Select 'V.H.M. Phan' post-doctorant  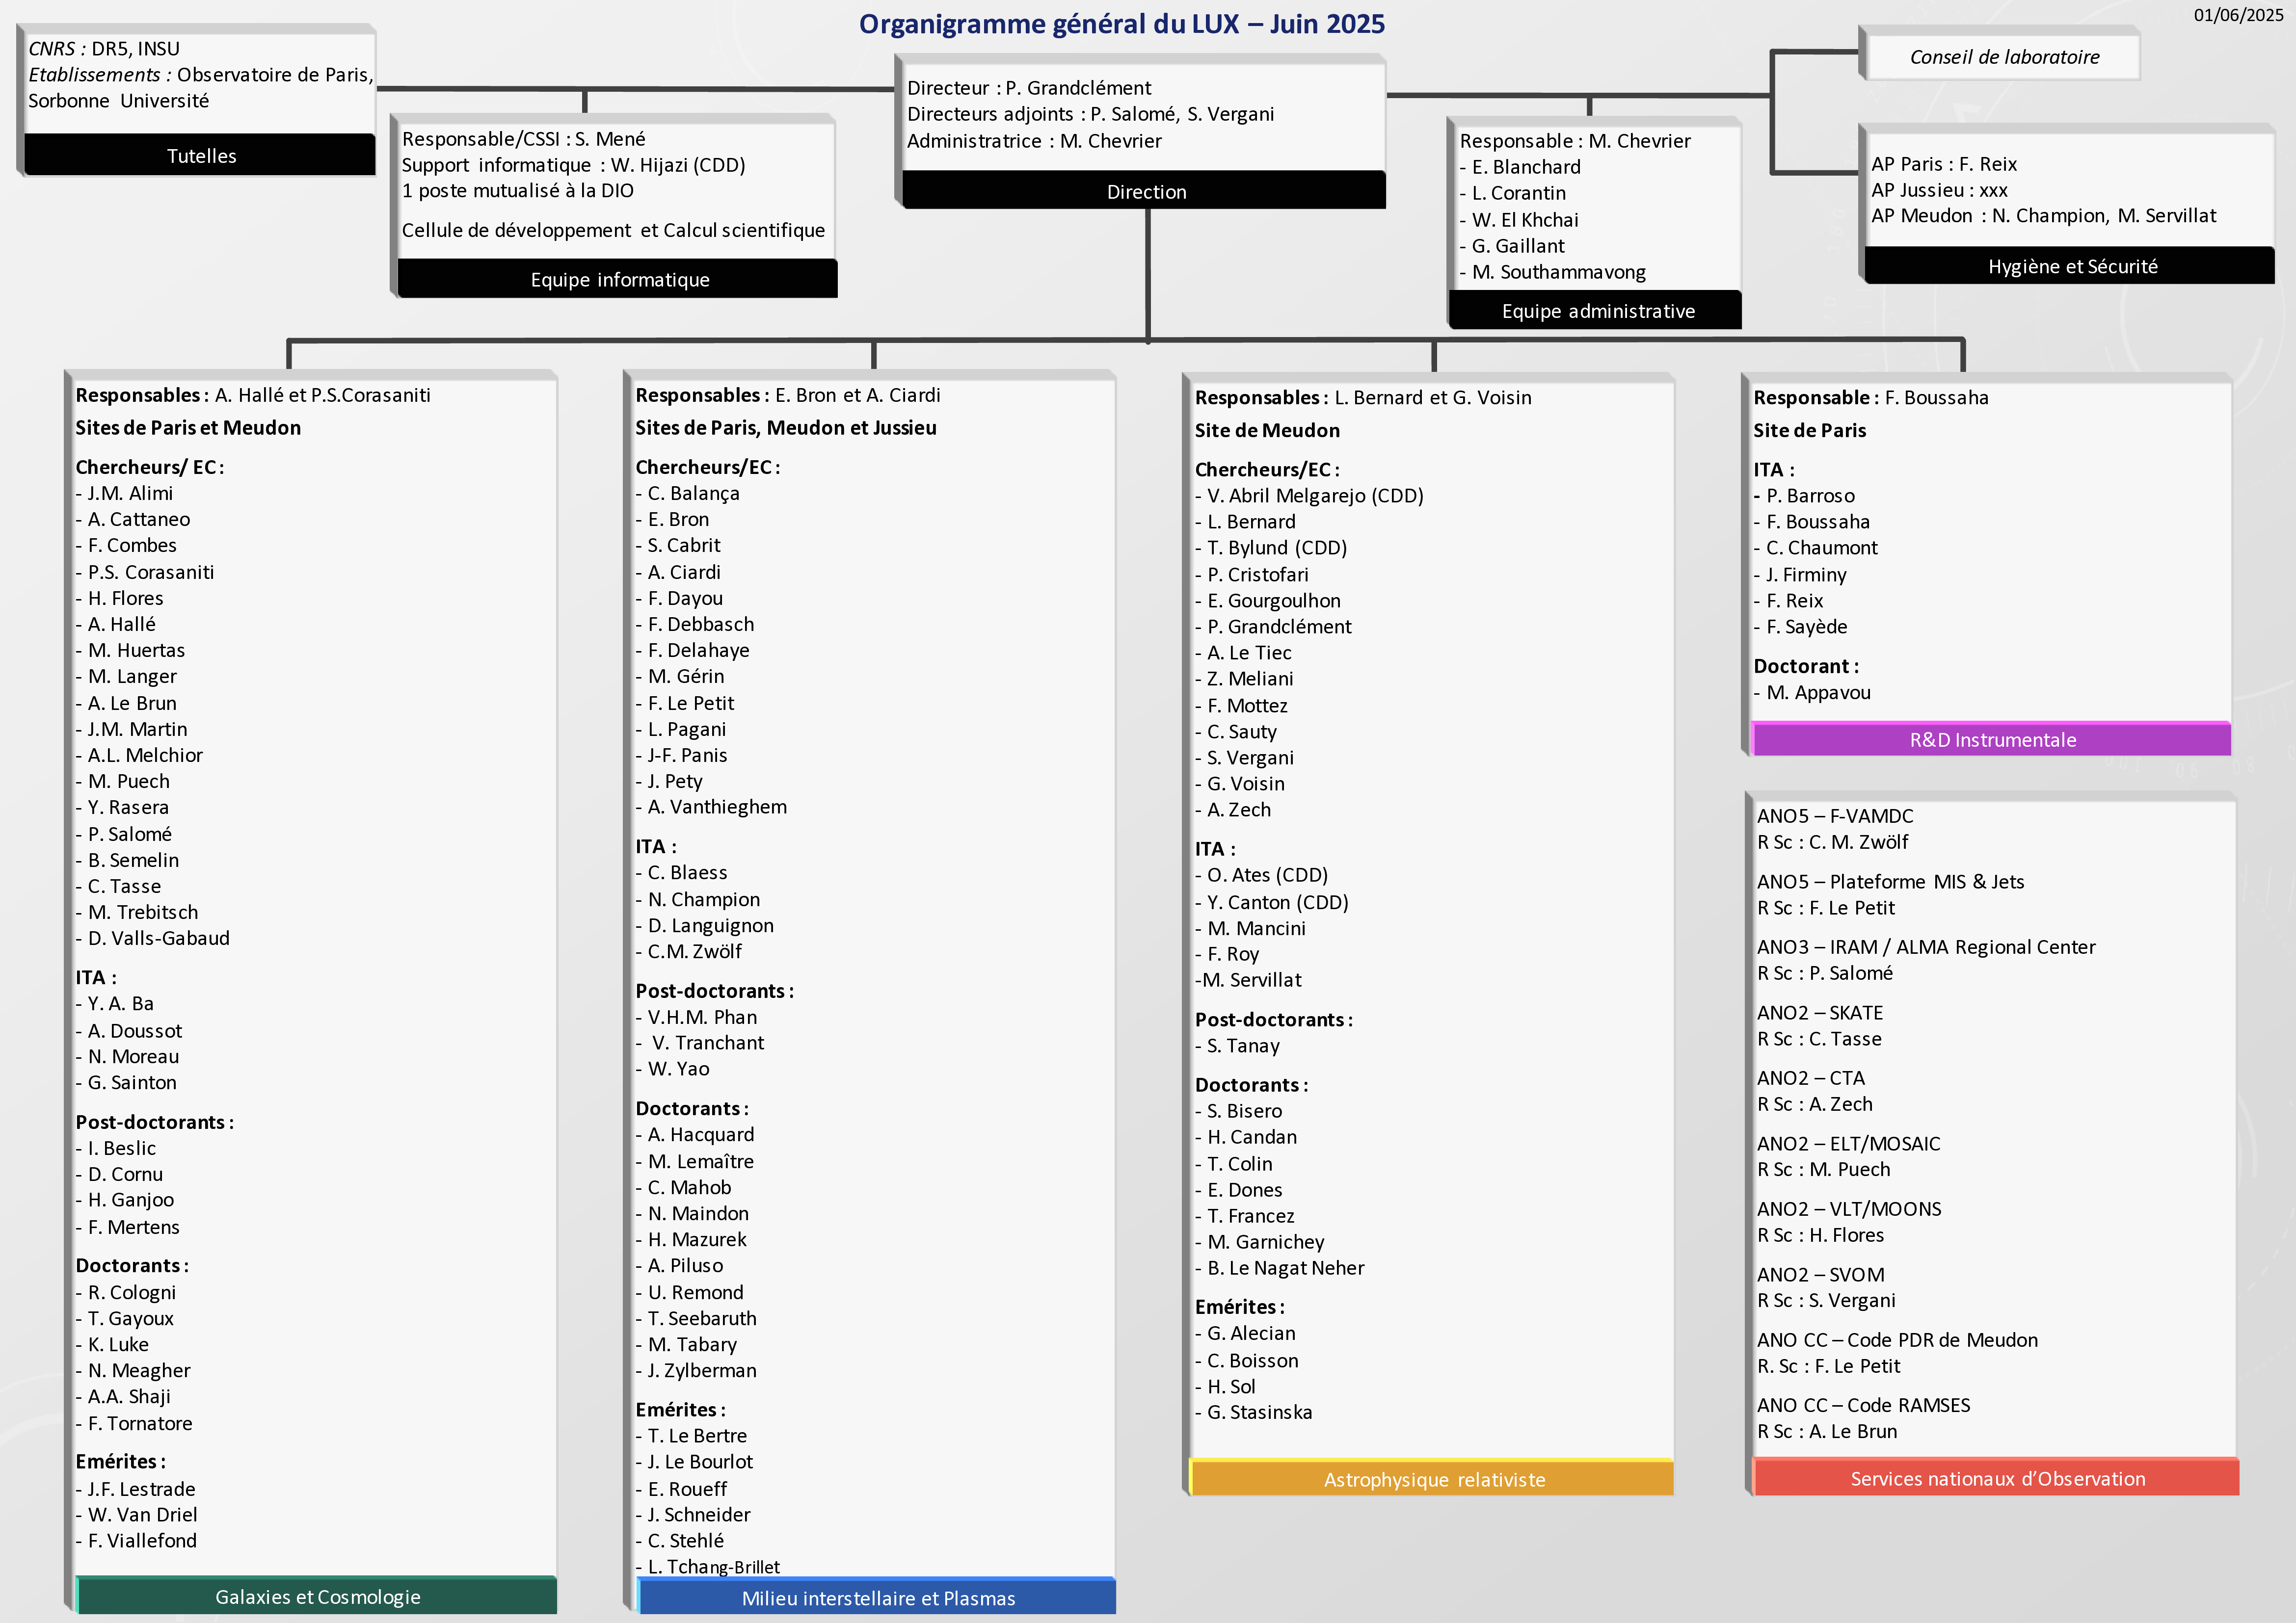point(696,1018)
